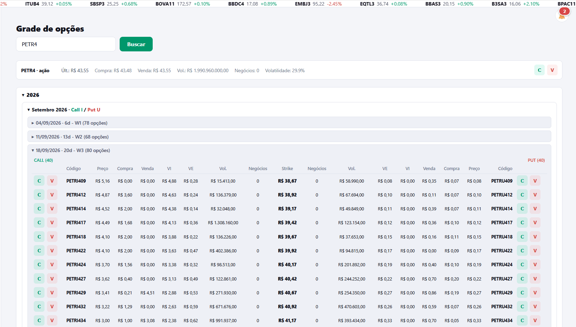Select the PETRU434 put option code
This screenshot has height=327, width=576.
click(502, 320)
